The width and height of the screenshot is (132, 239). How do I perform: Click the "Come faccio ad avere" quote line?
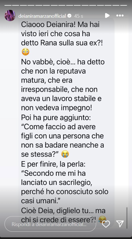[58, 127]
